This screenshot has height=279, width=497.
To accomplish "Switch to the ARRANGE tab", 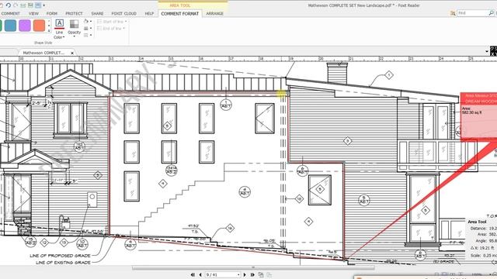I will [x=214, y=14].
